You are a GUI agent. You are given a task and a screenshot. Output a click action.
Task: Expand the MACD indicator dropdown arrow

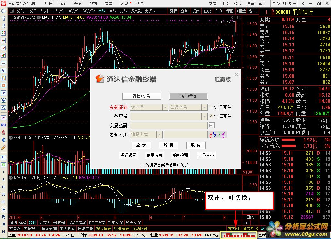11,178
